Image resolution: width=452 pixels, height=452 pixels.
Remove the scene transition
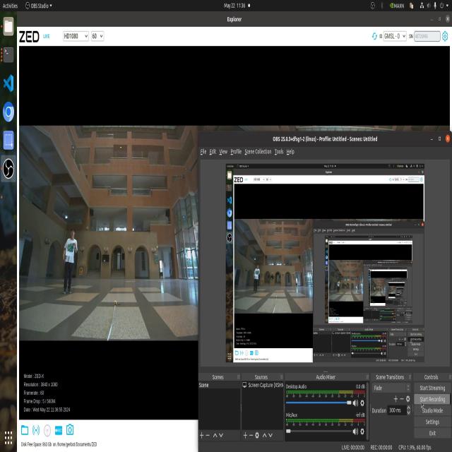point(402,398)
